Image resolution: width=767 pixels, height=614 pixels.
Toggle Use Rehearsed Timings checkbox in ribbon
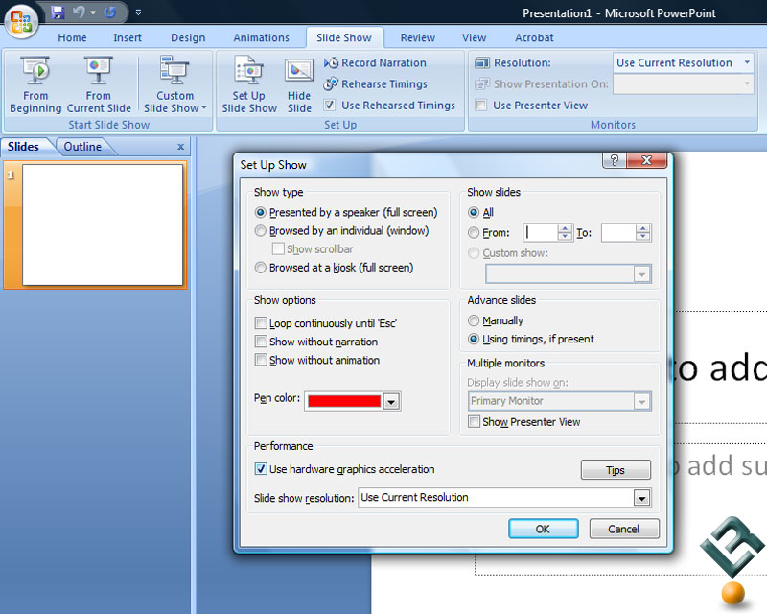[330, 106]
